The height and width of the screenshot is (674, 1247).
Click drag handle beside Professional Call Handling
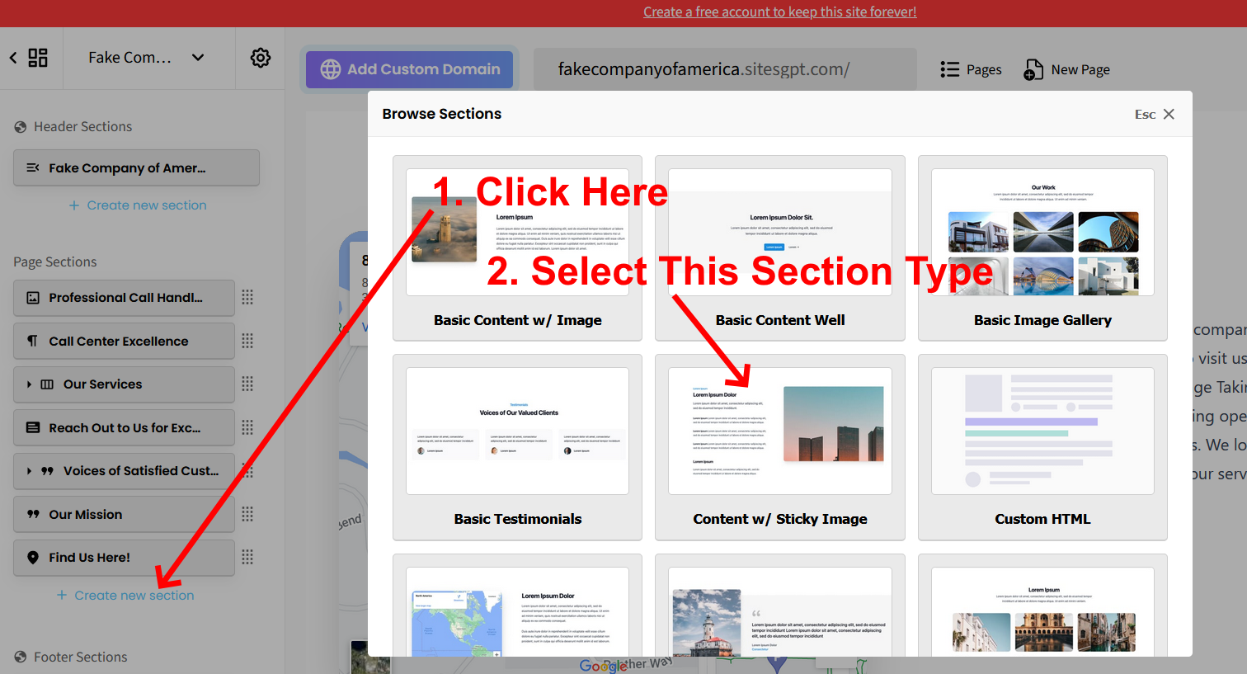tap(247, 298)
